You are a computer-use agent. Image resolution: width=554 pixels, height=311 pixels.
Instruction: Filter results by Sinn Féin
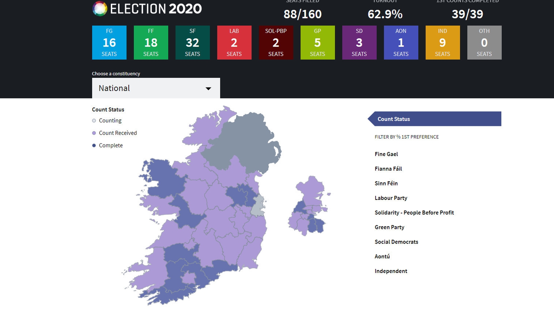point(386,183)
